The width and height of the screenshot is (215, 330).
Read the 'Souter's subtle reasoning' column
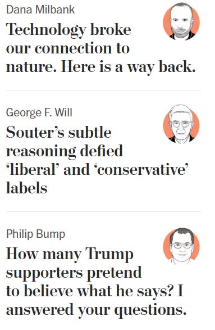click(x=97, y=160)
